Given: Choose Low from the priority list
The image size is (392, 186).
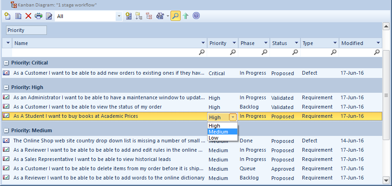Looking at the screenshot, I should 214,138.
